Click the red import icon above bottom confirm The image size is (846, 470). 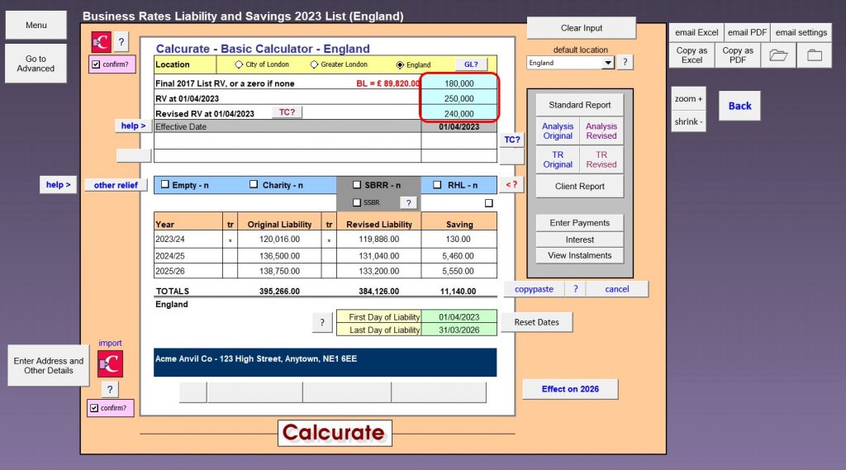pos(110,363)
